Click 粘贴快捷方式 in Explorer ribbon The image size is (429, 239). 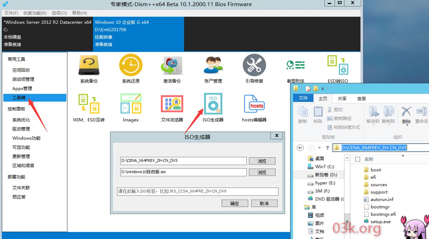344,127
